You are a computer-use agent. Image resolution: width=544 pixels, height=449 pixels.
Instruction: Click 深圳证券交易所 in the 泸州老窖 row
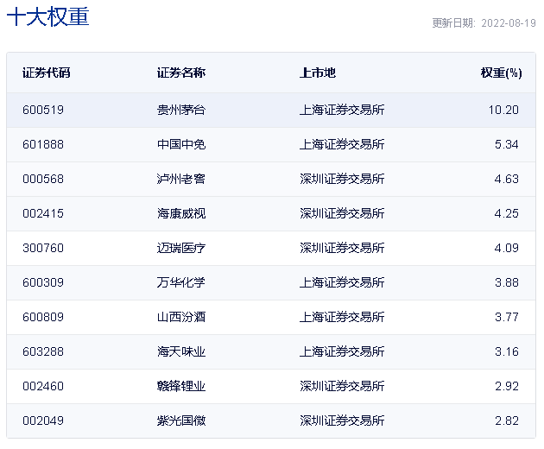(342, 179)
